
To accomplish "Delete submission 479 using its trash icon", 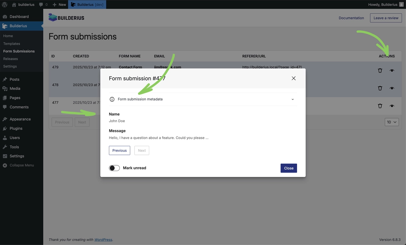I will click(380, 71).
